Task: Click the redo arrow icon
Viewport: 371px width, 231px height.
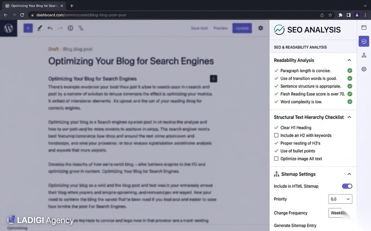Action: 60,28
